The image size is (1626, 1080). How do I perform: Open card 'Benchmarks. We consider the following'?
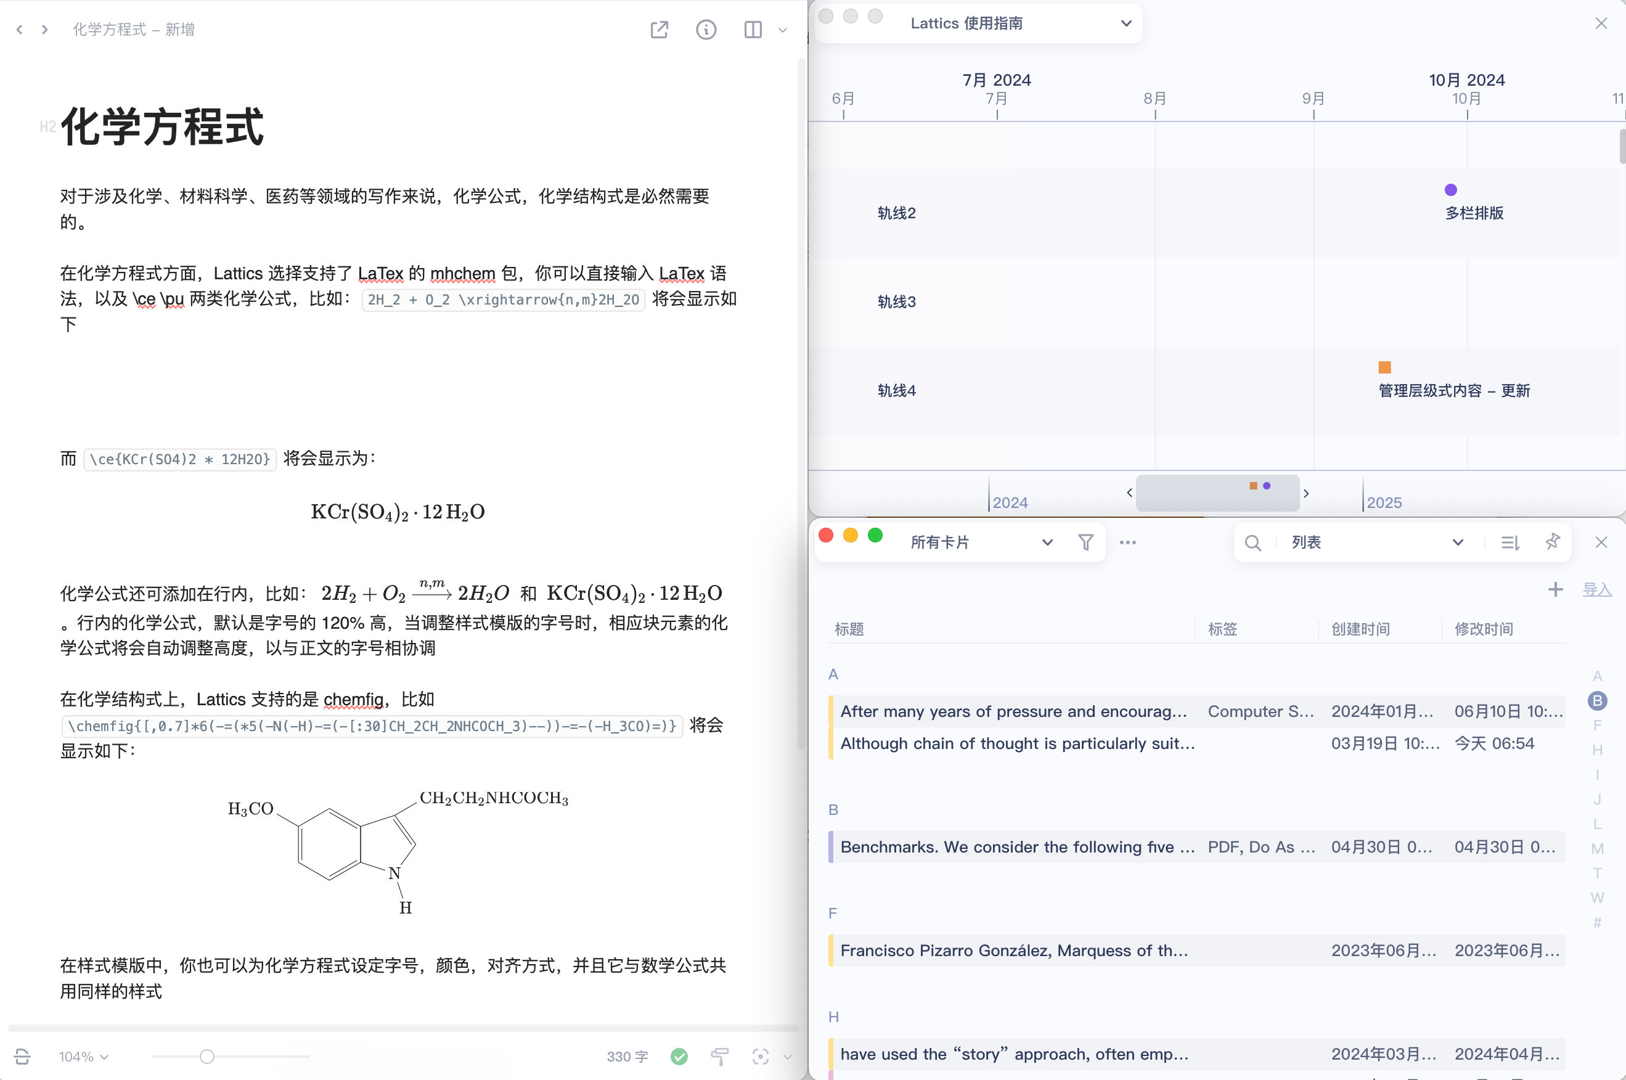tap(1197, 847)
